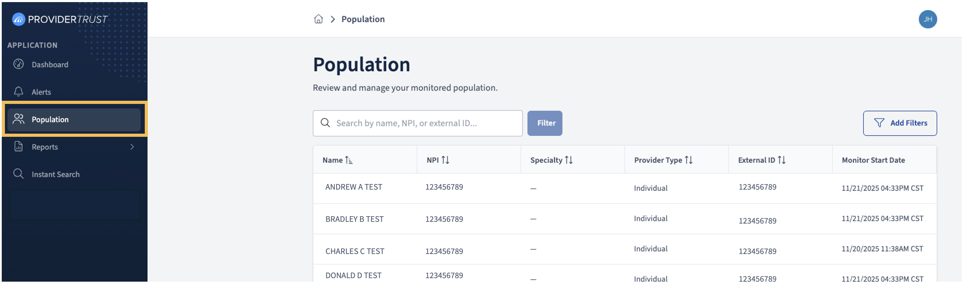
Task: Open Dashboard from the sidebar
Action: (74, 65)
